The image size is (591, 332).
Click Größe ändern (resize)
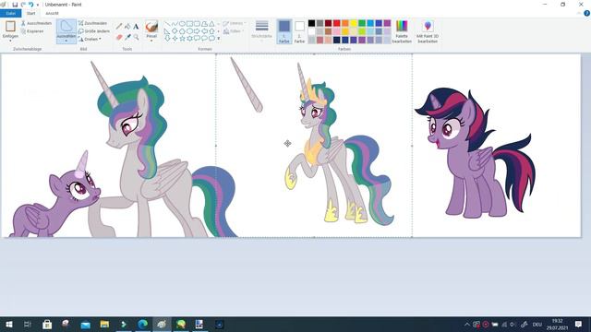[x=94, y=31]
